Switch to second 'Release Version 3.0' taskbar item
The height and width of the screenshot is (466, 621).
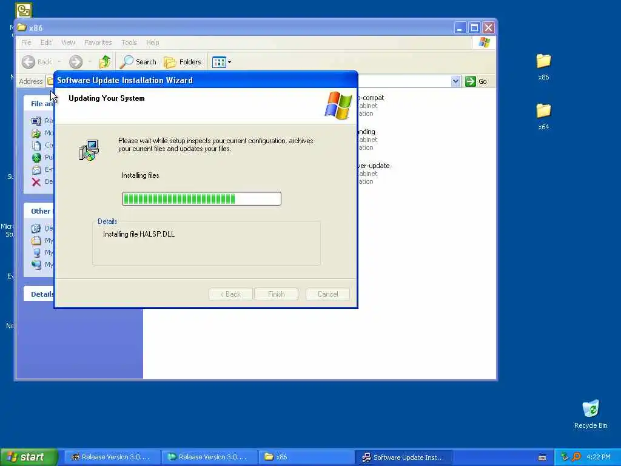209,457
